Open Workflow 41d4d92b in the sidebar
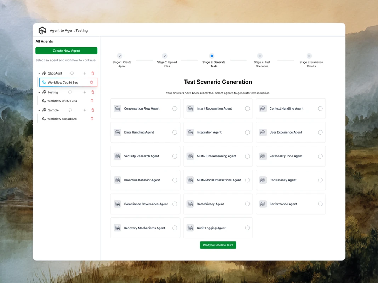 [62, 119]
